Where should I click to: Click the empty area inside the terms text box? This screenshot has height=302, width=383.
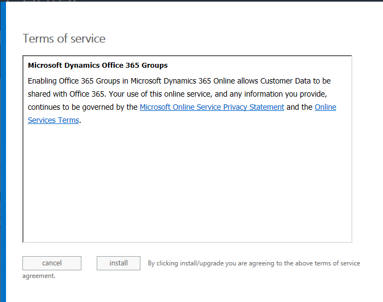187,183
